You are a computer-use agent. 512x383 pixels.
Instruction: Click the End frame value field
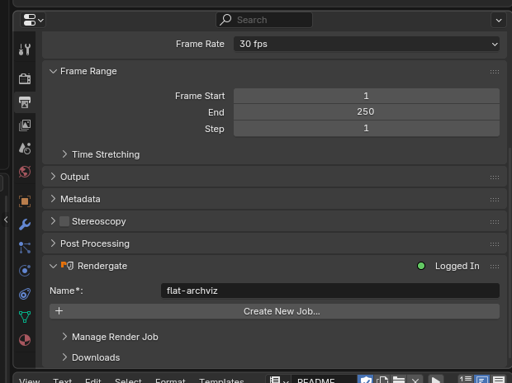(x=367, y=112)
